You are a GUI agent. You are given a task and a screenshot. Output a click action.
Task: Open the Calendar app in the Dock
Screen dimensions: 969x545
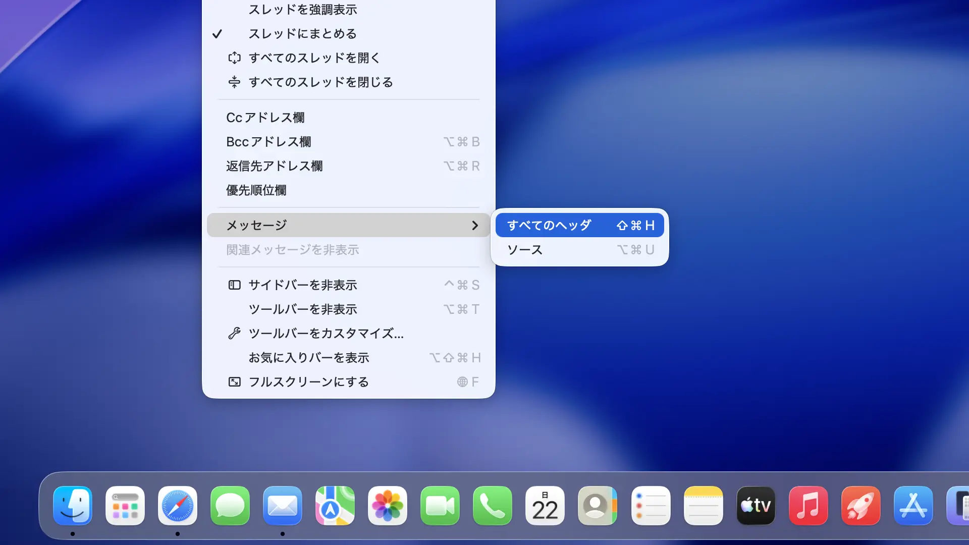pos(545,506)
